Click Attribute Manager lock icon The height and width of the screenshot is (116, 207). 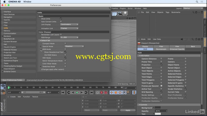pyautogui.click(x=196, y=39)
